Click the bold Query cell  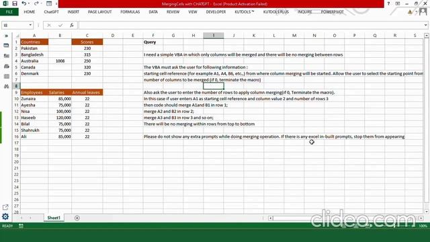153,42
